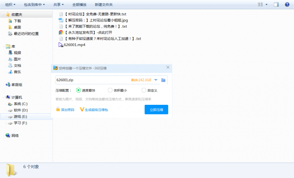Viewport: 294px width, 178px height.
Task: Select 软件 (D:) drive in sidebar
Action: point(21,110)
